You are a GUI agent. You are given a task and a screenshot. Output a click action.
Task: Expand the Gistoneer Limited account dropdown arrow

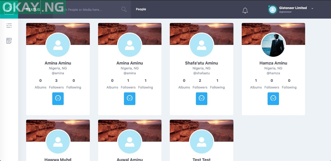pos(312,8)
